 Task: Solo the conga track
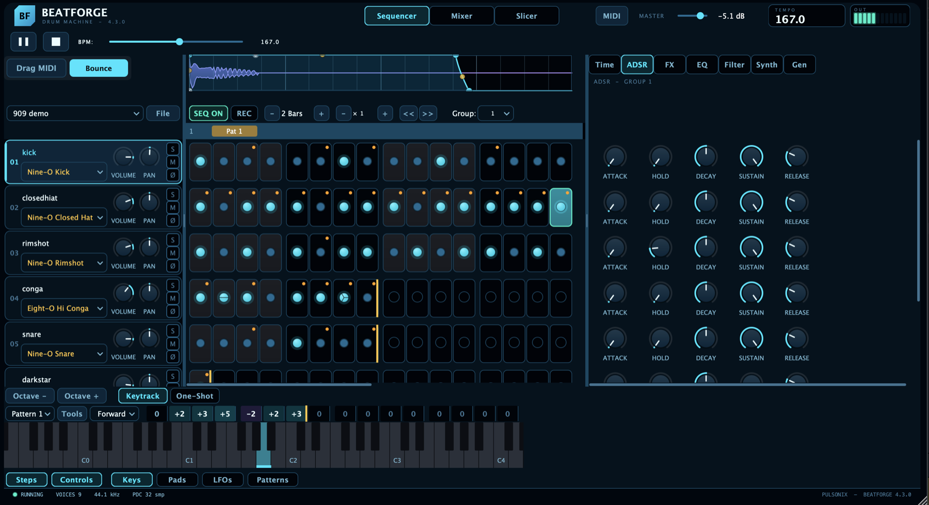[173, 286]
